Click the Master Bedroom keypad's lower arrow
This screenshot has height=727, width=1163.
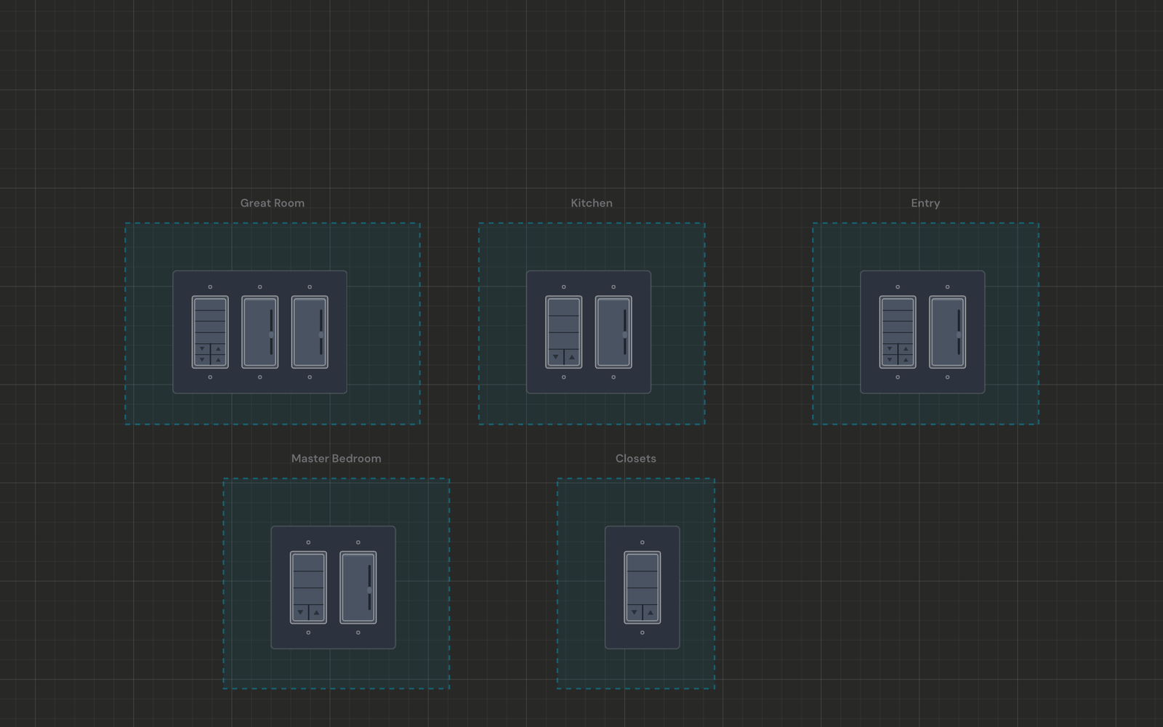[300, 612]
